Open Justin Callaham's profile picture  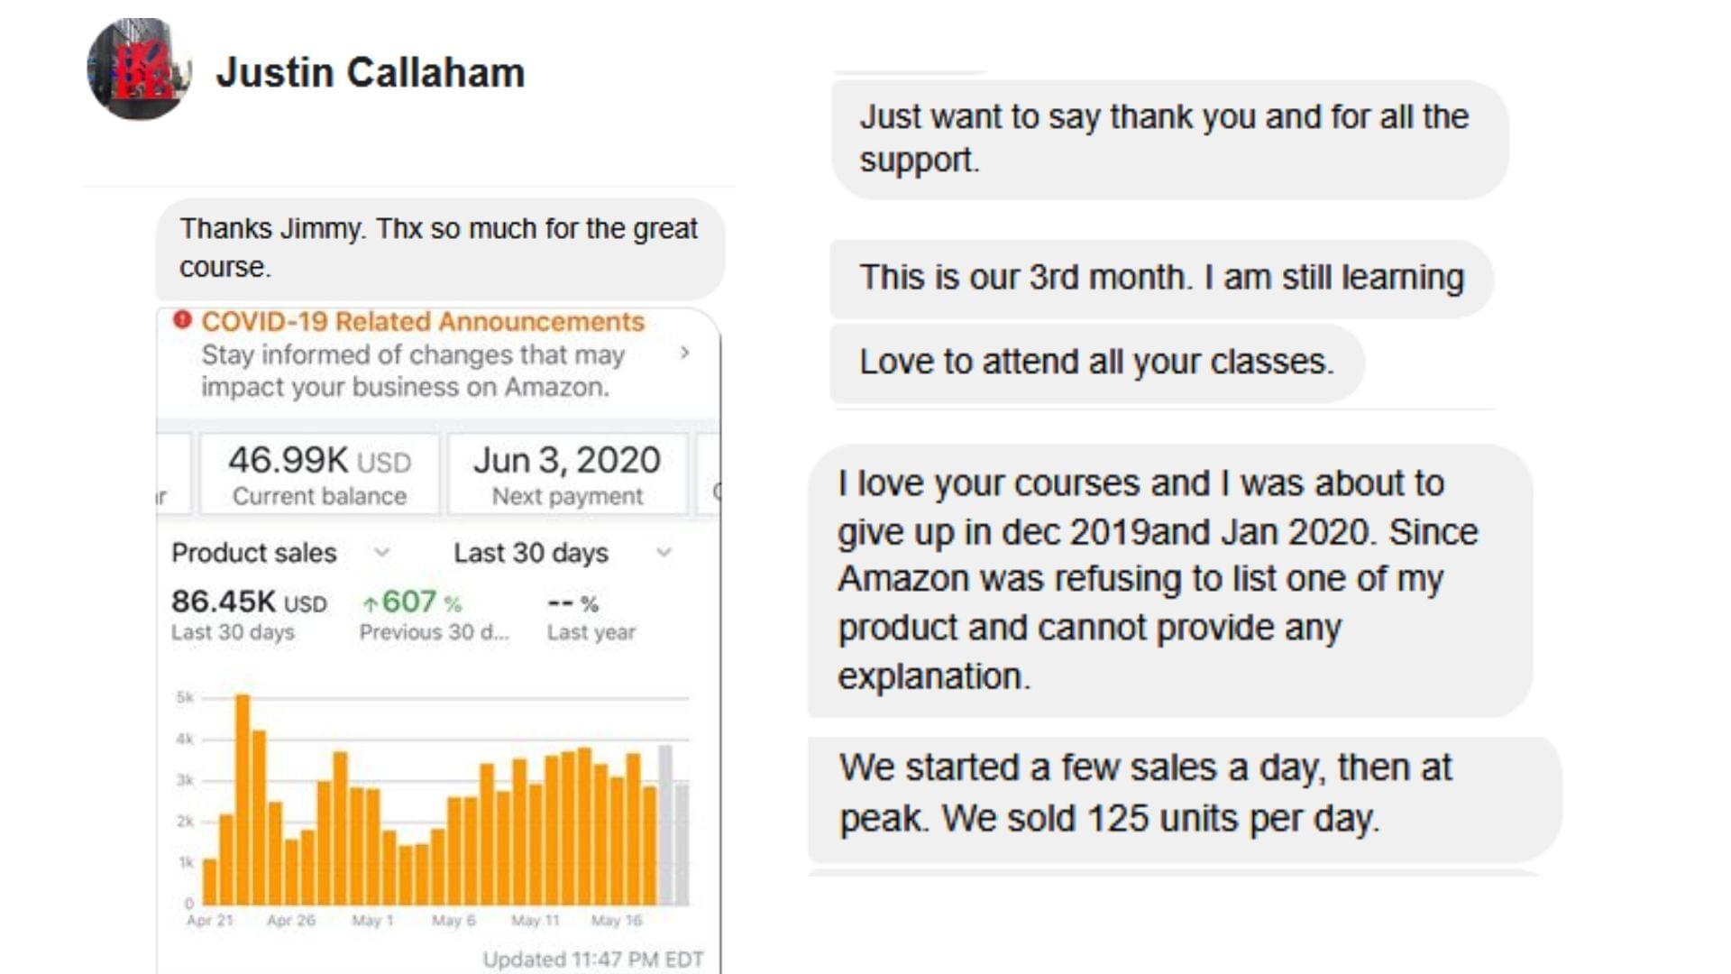pyautogui.click(x=140, y=69)
